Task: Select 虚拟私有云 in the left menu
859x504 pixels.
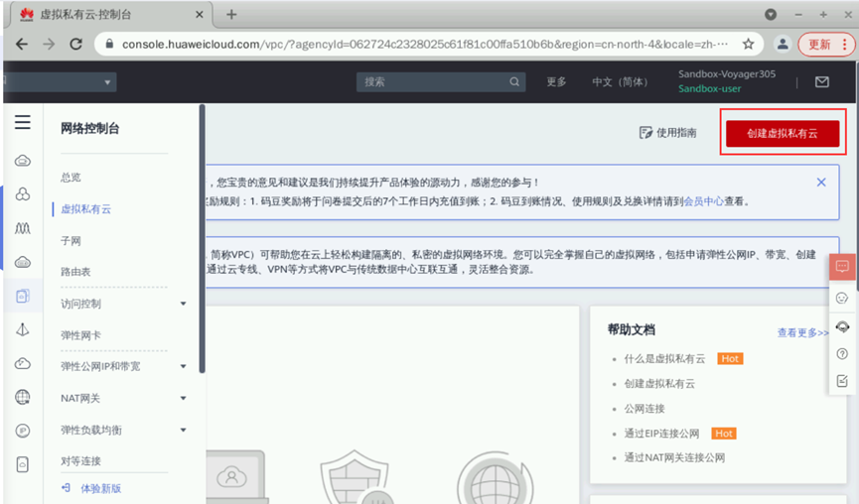Action: [x=86, y=209]
